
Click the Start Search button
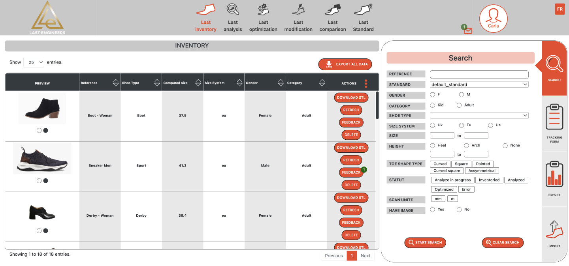[x=425, y=243]
